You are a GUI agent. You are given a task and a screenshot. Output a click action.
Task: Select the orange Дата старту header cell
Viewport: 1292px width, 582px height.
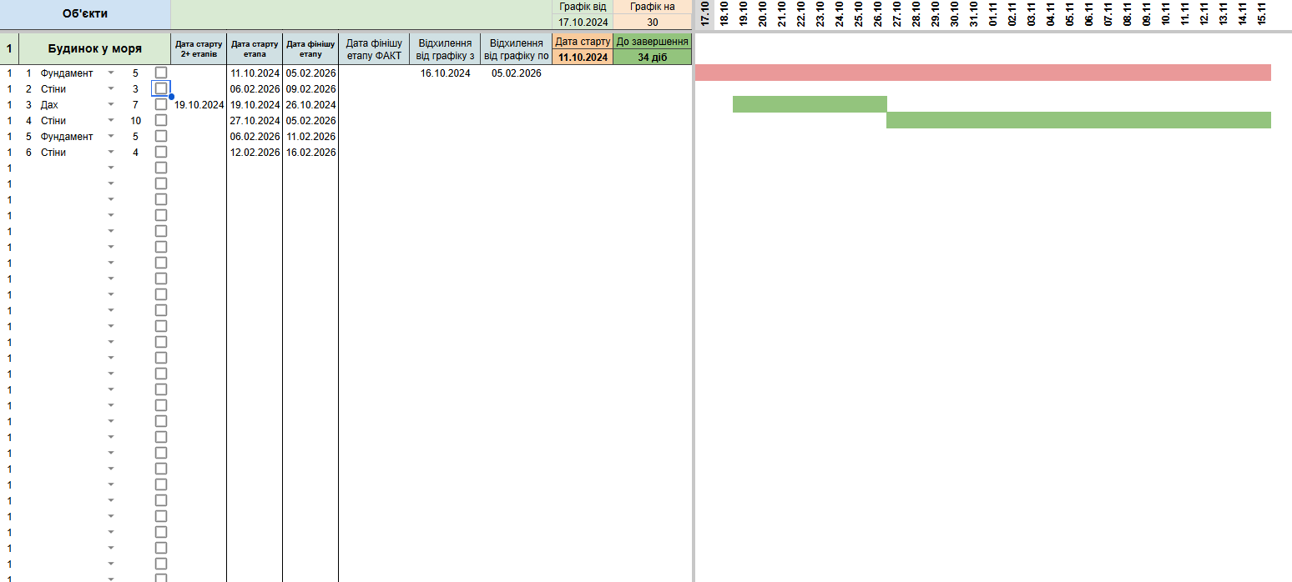pos(583,42)
